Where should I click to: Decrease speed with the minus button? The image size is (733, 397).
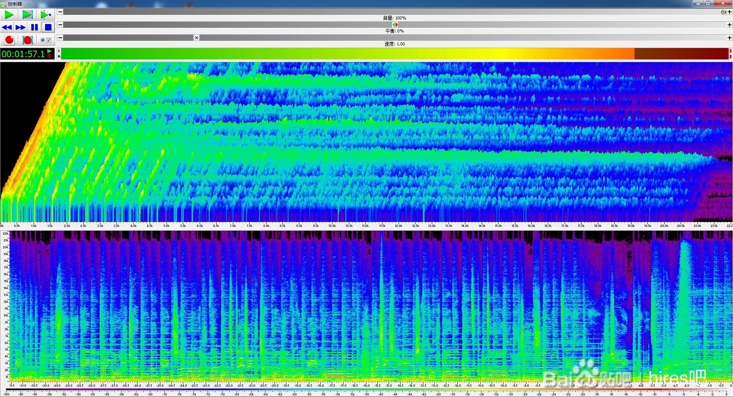[60, 38]
